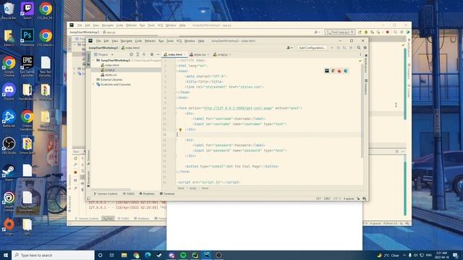Select script.js in project tree
463x260 pixels.
(110, 70)
